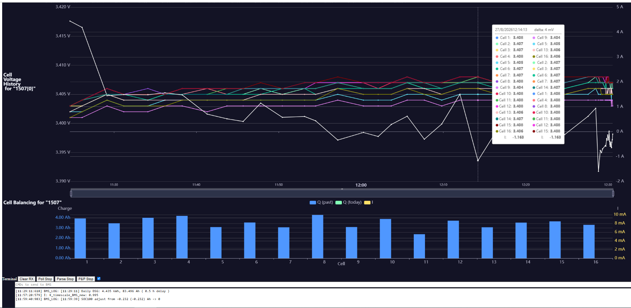Click the center grip of the zoom slider

pos(342,189)
